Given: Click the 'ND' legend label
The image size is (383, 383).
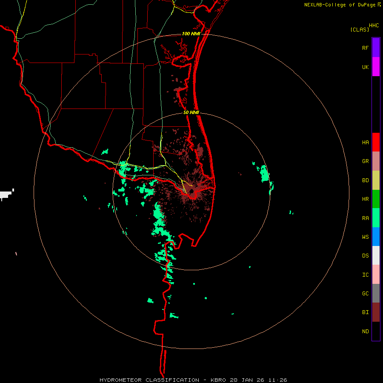Looking at the screenshot, I should [365, 331].
